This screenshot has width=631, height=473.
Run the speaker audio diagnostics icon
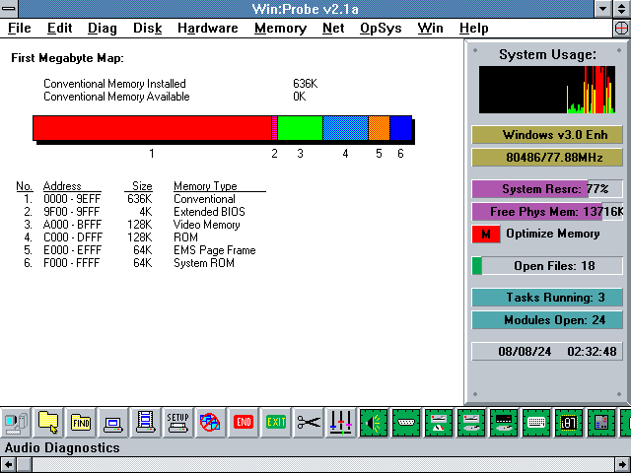374,423
